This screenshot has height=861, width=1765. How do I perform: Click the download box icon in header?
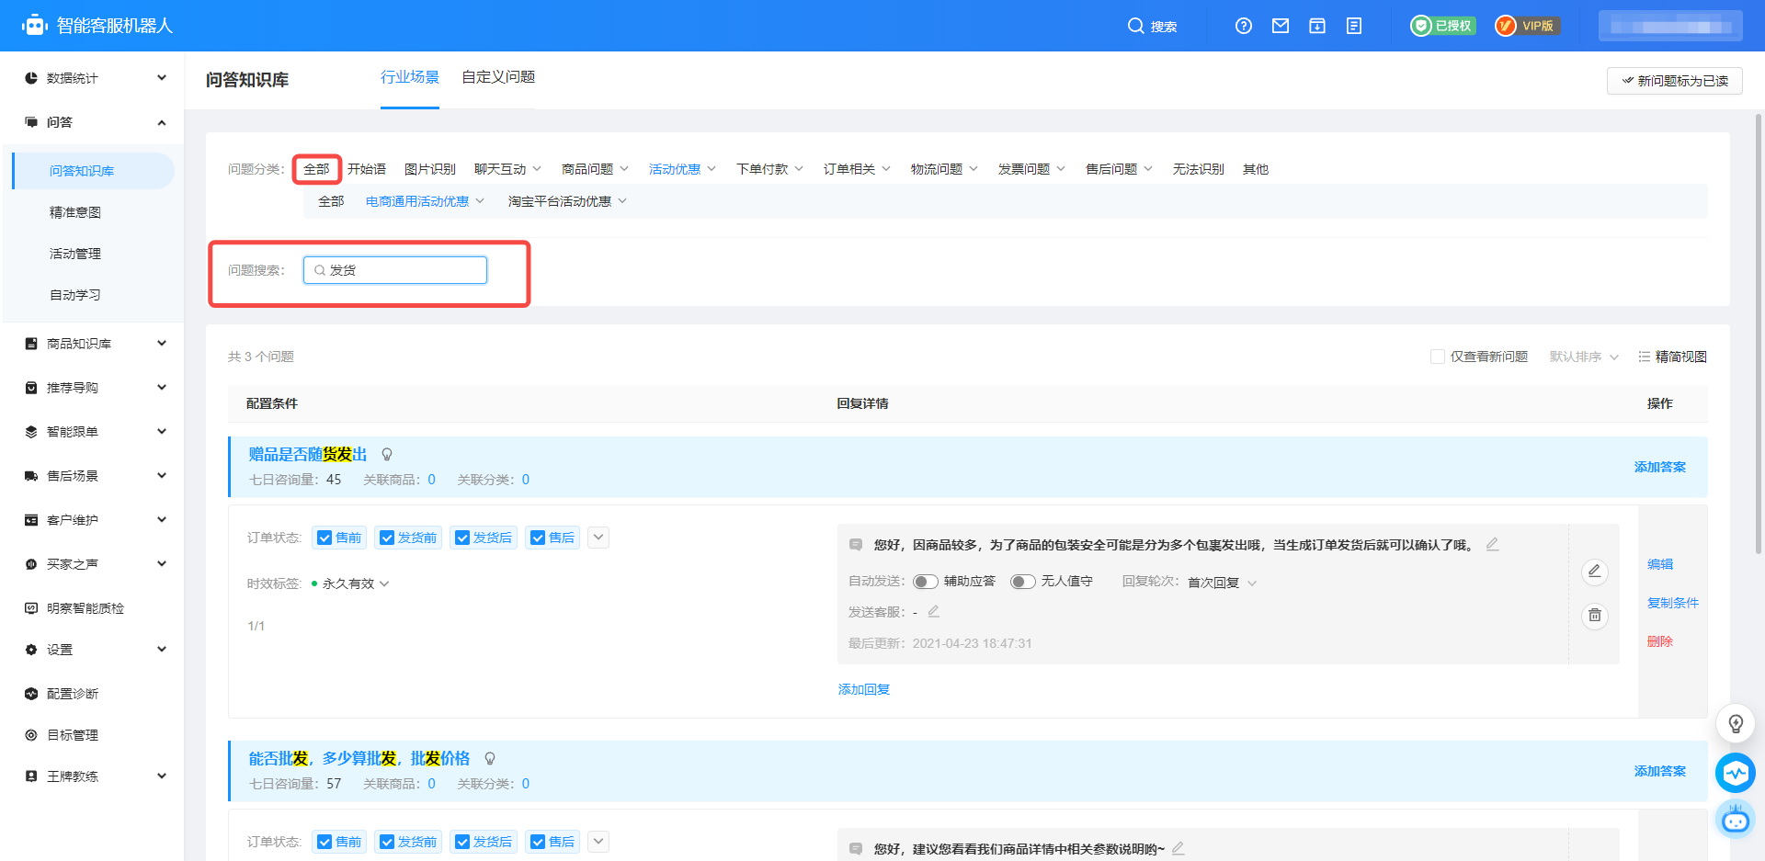click(1317, 26)
